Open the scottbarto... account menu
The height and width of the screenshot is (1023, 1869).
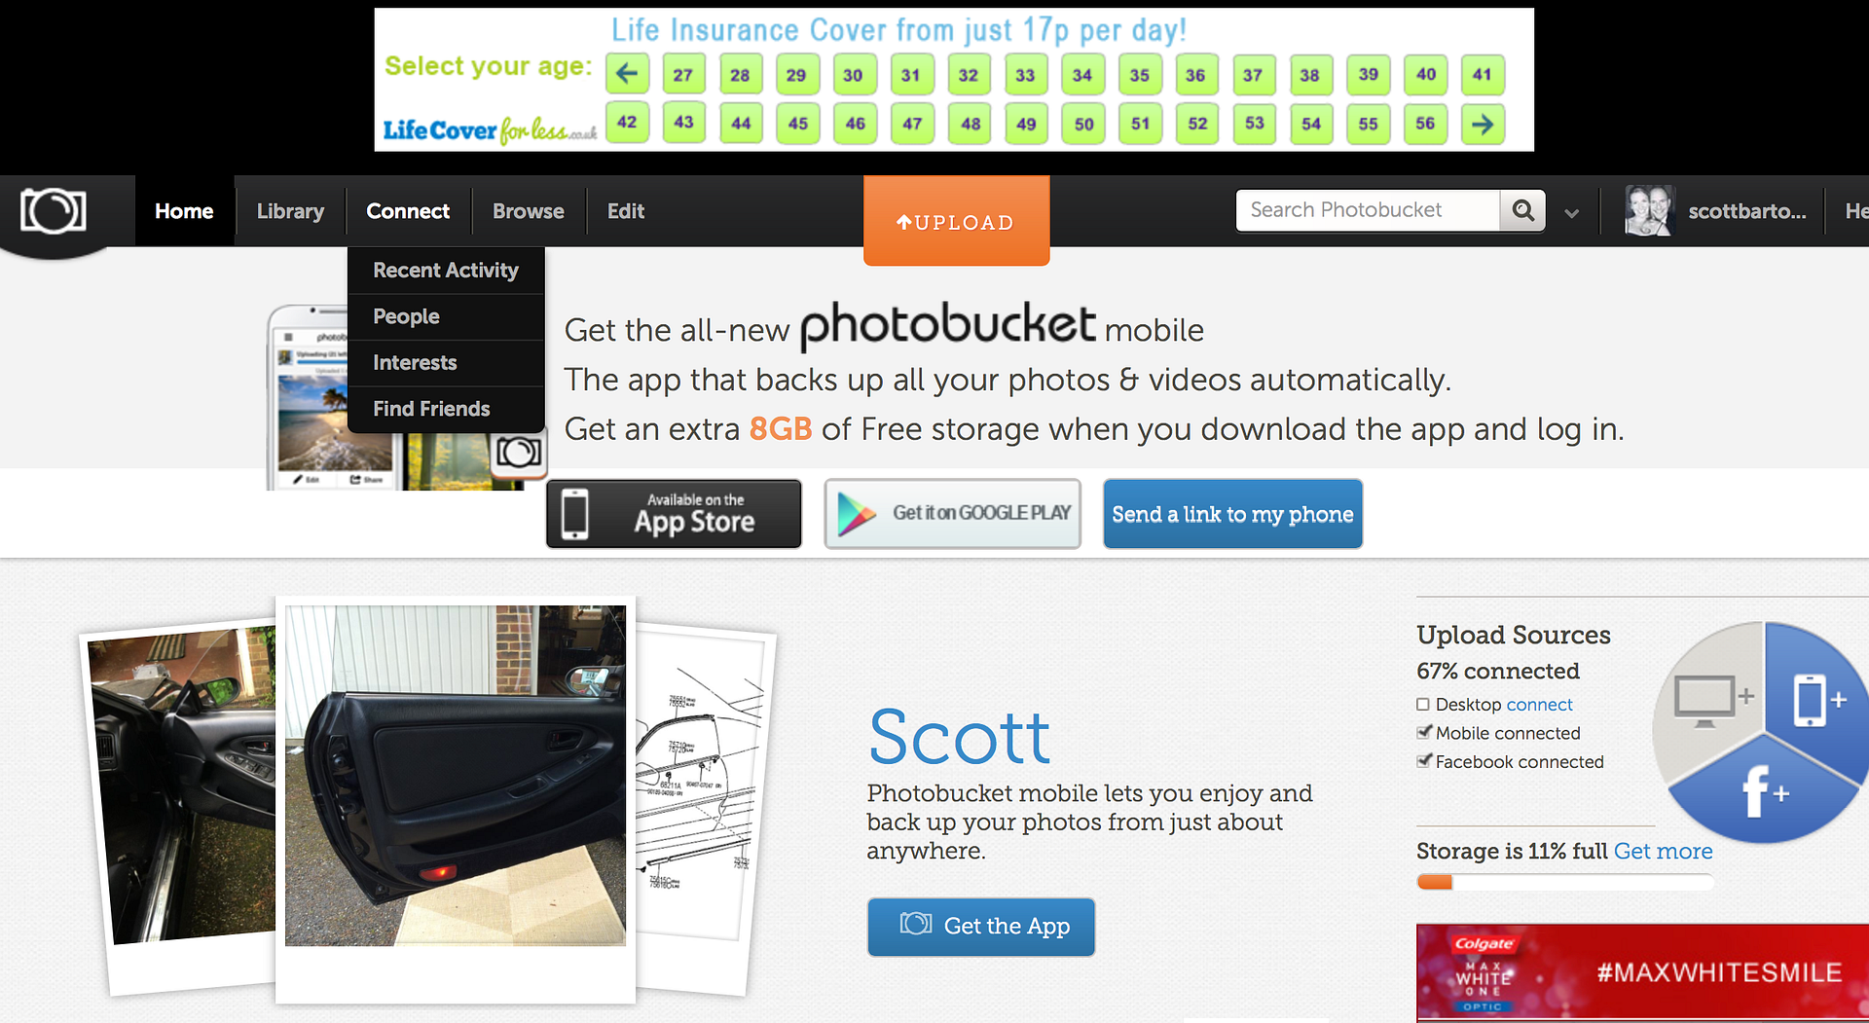click(1746, 211)
